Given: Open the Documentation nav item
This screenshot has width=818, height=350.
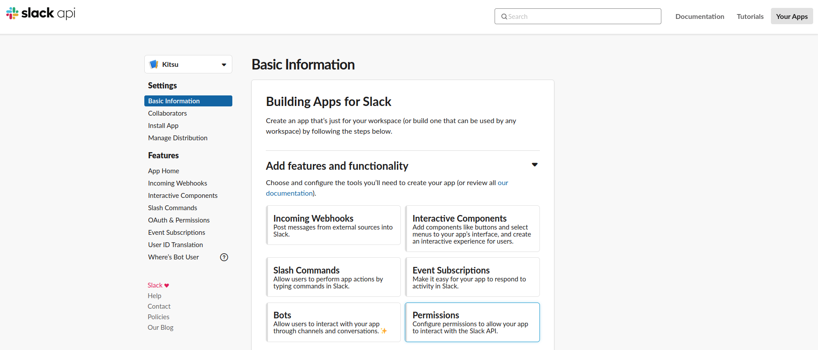Looking at the screenshot, I should point(700,16).
